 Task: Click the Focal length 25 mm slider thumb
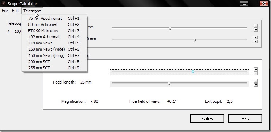(169, 84)
